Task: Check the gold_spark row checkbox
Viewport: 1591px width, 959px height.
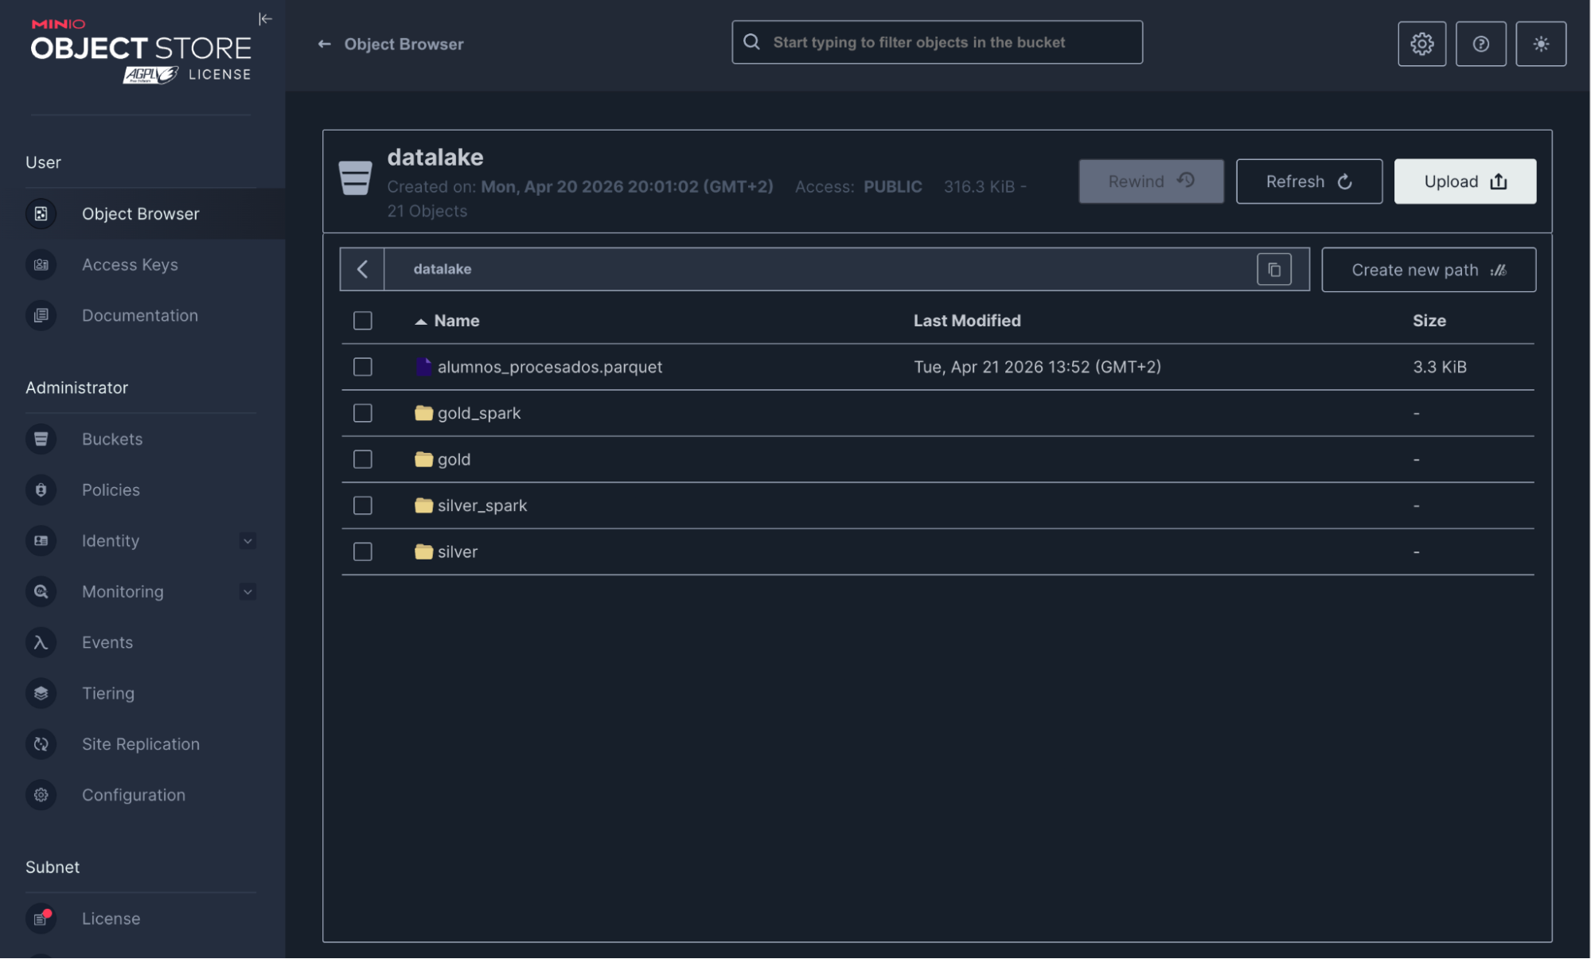Action: click(363, 413)
